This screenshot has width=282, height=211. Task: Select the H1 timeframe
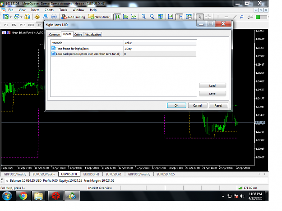(40, 25)
